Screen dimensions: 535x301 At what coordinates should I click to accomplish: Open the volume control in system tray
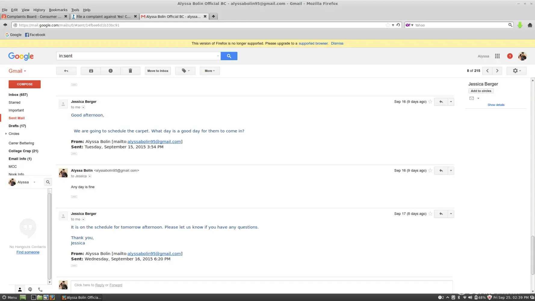coord(470,297)
